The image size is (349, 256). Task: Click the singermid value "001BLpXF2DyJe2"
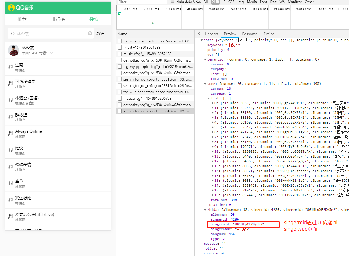[249, 224]
